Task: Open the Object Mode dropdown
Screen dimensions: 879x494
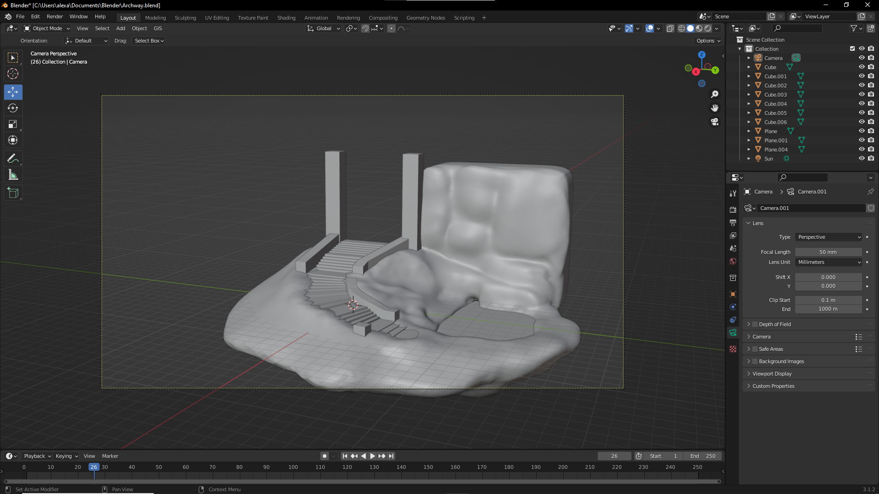Action: point(47,28)
